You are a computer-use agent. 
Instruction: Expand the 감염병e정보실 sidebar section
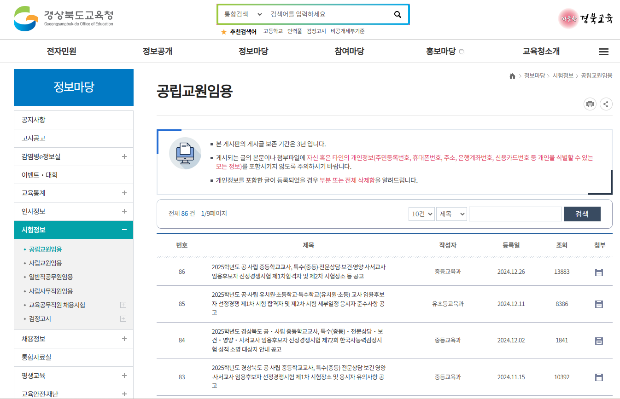pos(124,156)
